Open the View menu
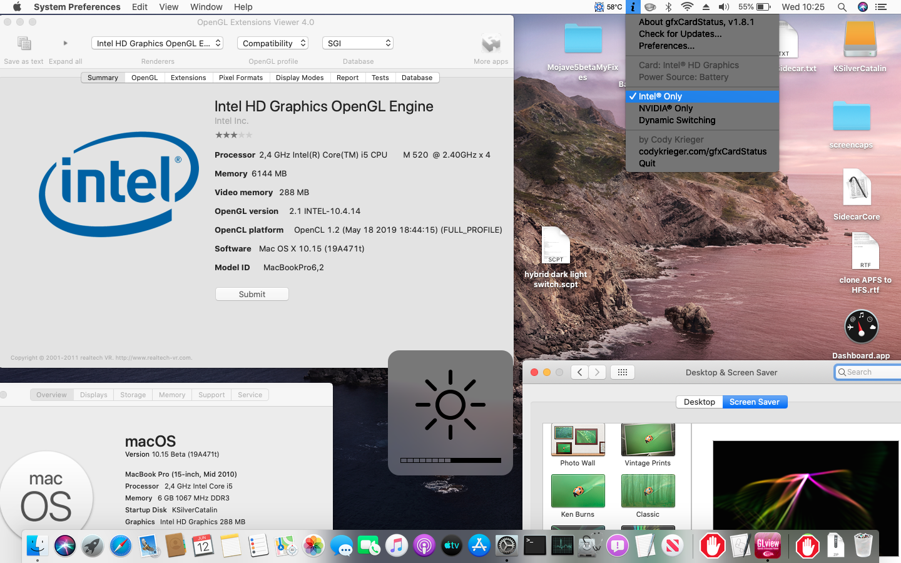 point(168,7)
